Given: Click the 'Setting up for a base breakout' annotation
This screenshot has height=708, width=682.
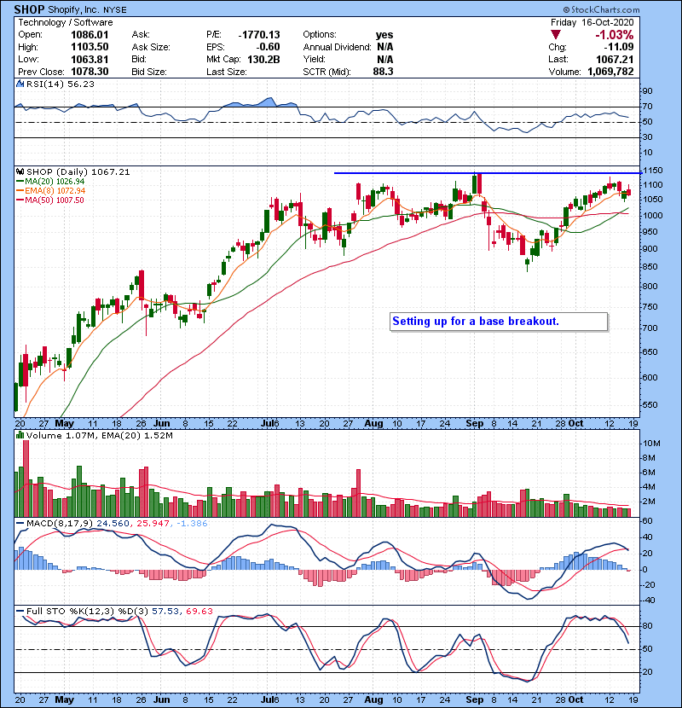Looking at the screenshot, I should pyautogui.click(x=499, y=322).
